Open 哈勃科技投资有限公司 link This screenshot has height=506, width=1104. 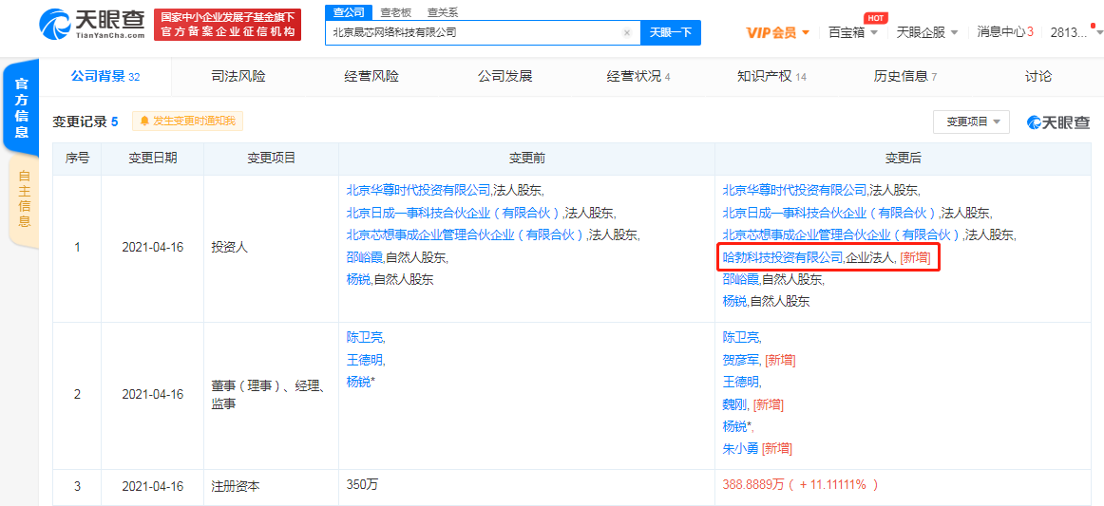click(782, 257)
